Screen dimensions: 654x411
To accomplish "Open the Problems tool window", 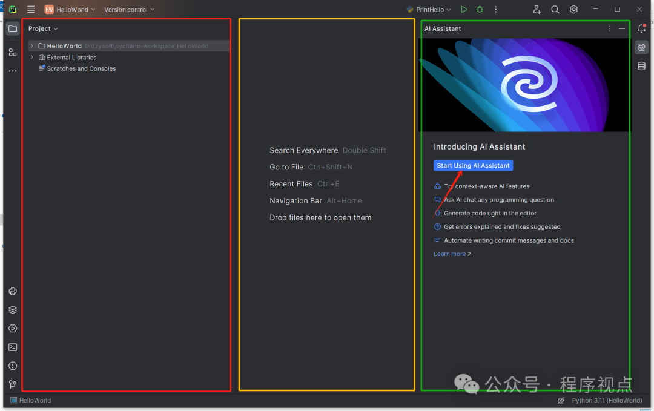I will coord(13,366).
